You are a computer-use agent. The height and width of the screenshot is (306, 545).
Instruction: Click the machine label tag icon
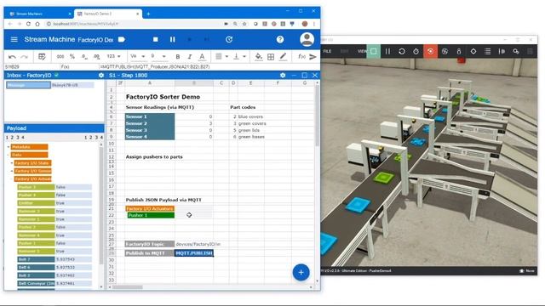pos(122,40)
